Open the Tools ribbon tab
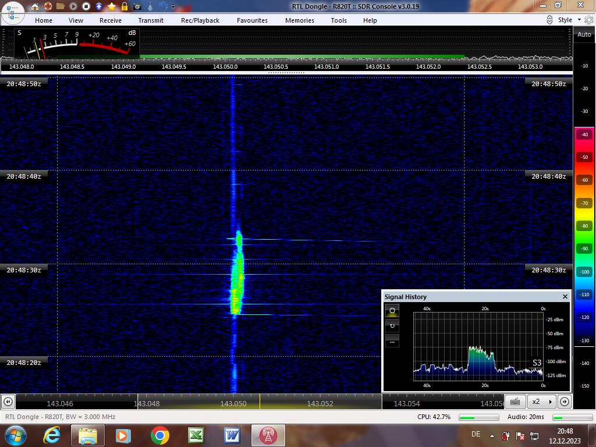596x447 pixels. coord(338,20)
